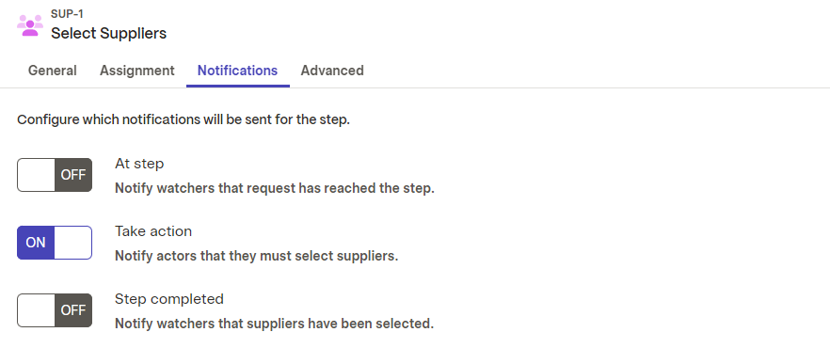
Task: Disable the Take action notification toggle
Action: click(x=55, y=243)
